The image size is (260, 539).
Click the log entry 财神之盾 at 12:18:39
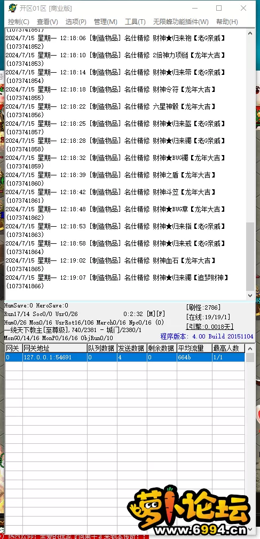(x=111, y=175)
